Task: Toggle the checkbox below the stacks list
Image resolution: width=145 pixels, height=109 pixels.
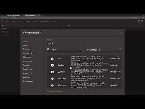Action: [48, 91]
